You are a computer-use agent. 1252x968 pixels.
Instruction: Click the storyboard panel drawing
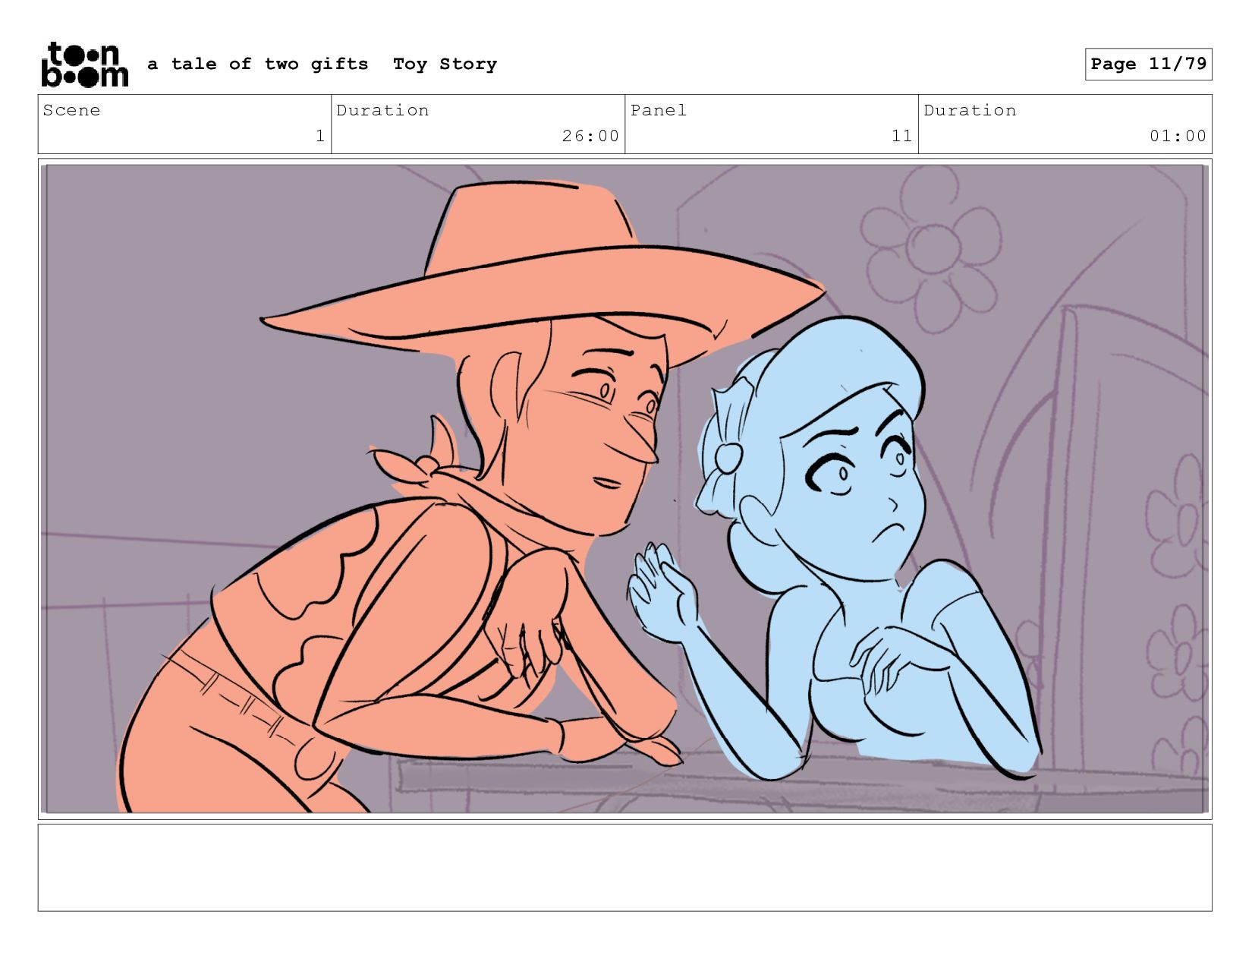(x=624, y=488)
